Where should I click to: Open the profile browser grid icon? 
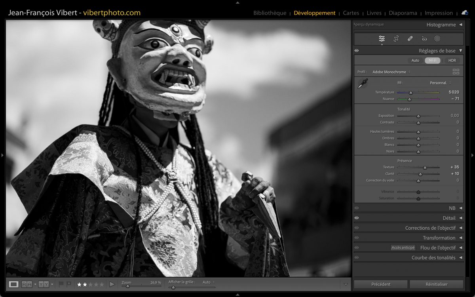[456, 72]
